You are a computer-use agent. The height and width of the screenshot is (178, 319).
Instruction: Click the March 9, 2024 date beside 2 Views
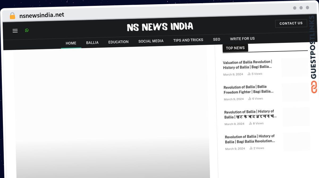pyautogui.click(x=235, y=149)
